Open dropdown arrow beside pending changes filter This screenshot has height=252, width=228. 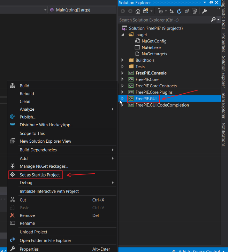(166, 11)
